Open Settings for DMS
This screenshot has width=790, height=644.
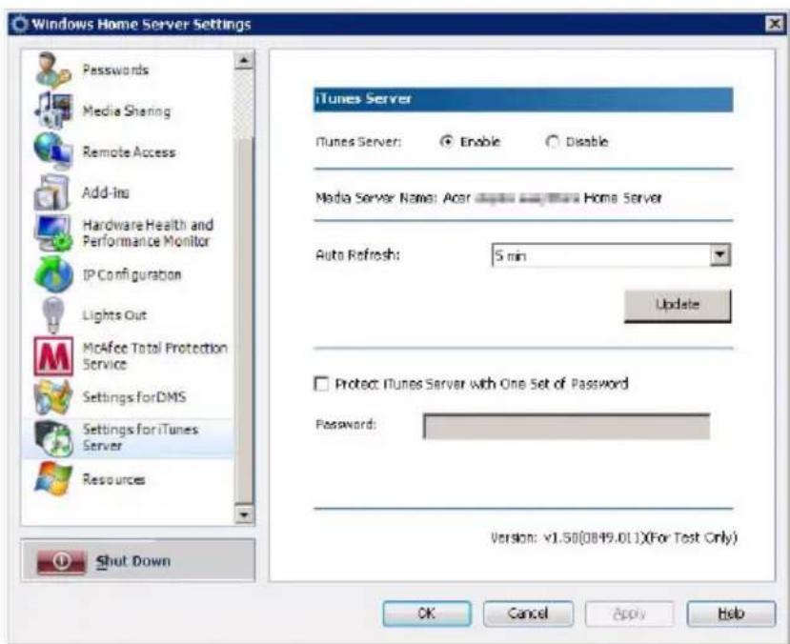pos(134,397)
